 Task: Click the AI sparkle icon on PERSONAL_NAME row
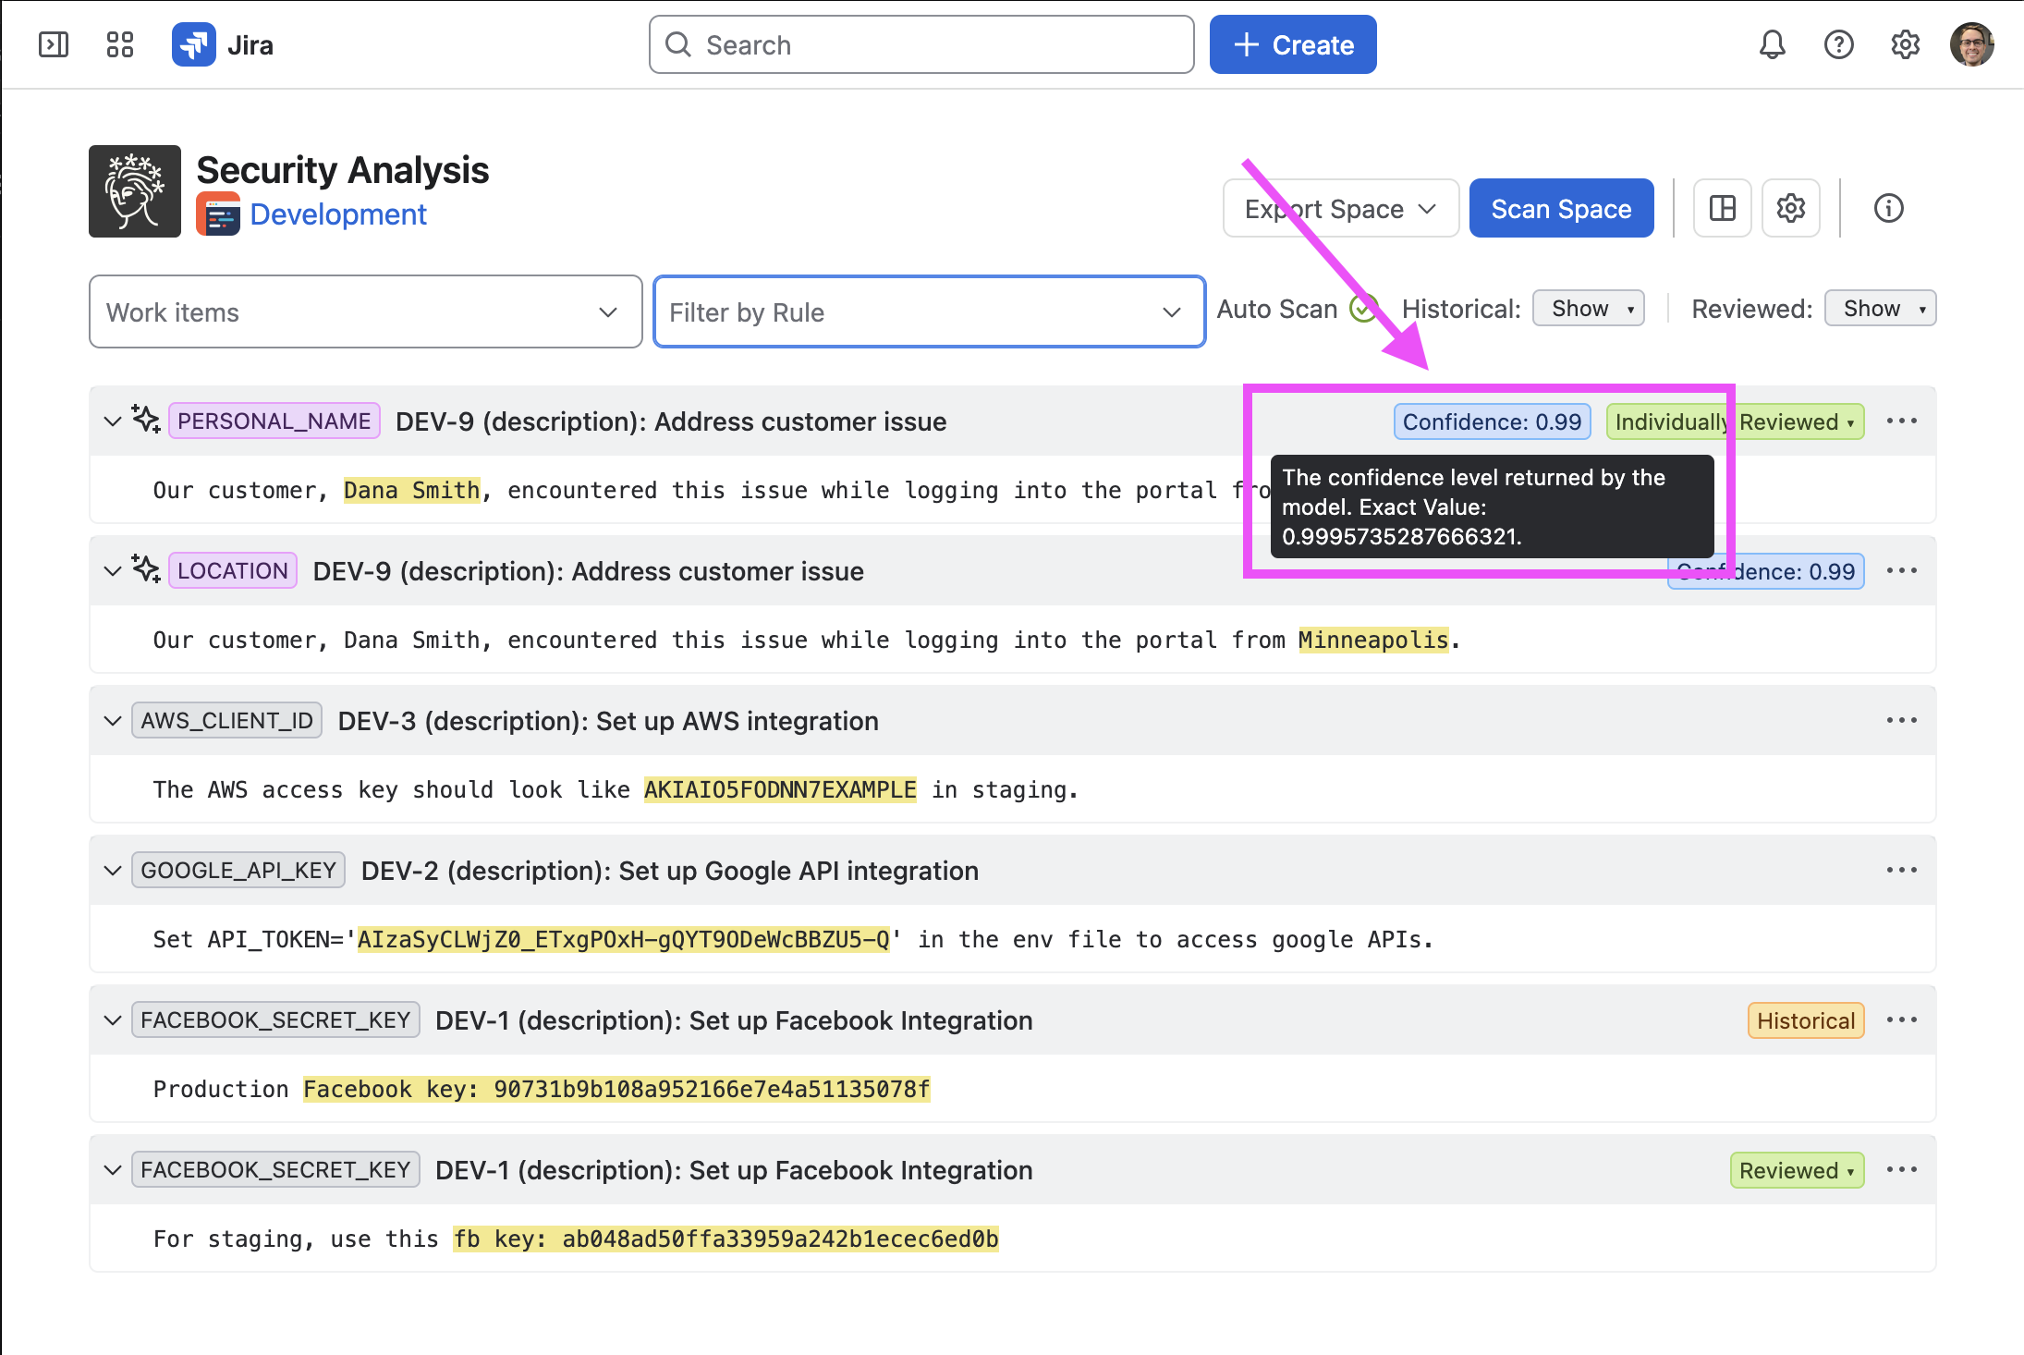click(146, 420)
